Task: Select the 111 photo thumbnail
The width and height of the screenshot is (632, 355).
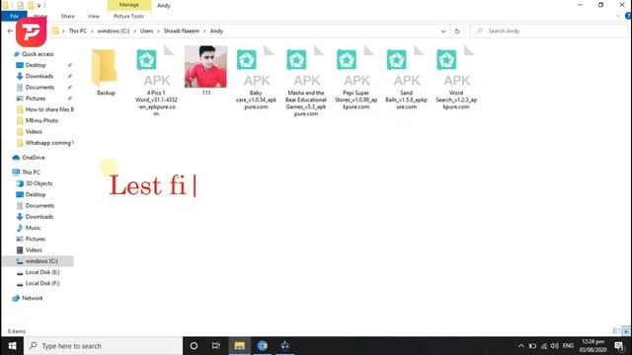Action: coord(205,70)
